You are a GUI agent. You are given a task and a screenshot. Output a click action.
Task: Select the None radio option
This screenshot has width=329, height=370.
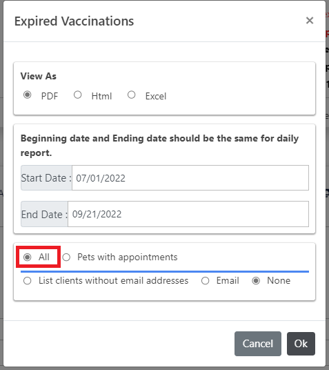tap(256, 281)
